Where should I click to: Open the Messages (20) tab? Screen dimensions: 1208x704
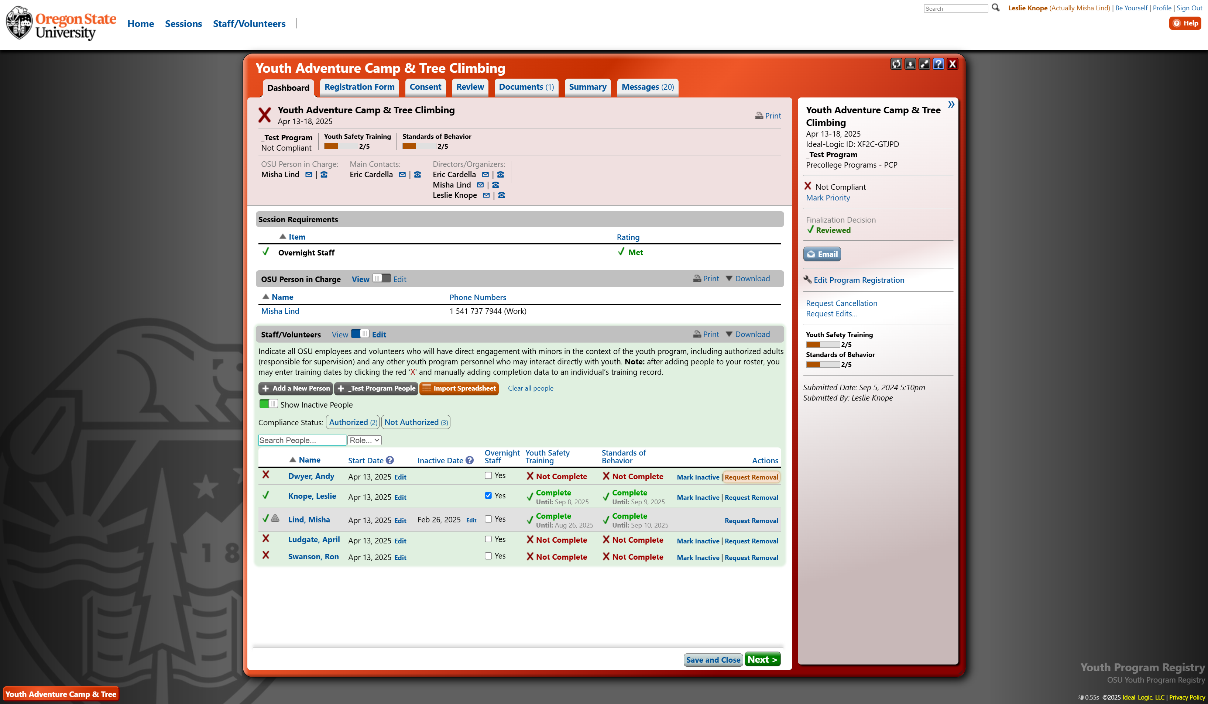click(x=648, y=87)
